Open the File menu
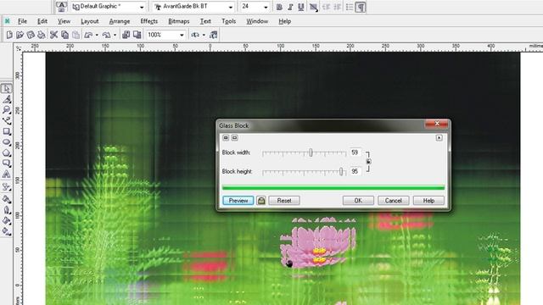Screen dimensions: 543x305 pos(22,21)
